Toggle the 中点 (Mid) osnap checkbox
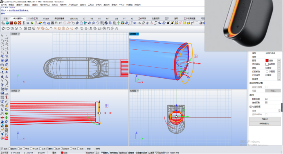This screenshot has height=154, width=283. click(24, 149)
